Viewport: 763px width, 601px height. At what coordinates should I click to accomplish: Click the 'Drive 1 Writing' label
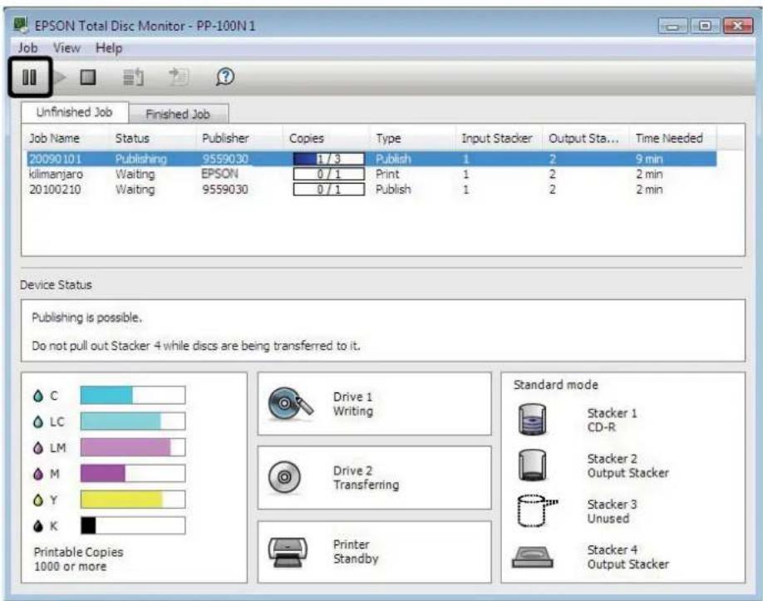(353, 404)
